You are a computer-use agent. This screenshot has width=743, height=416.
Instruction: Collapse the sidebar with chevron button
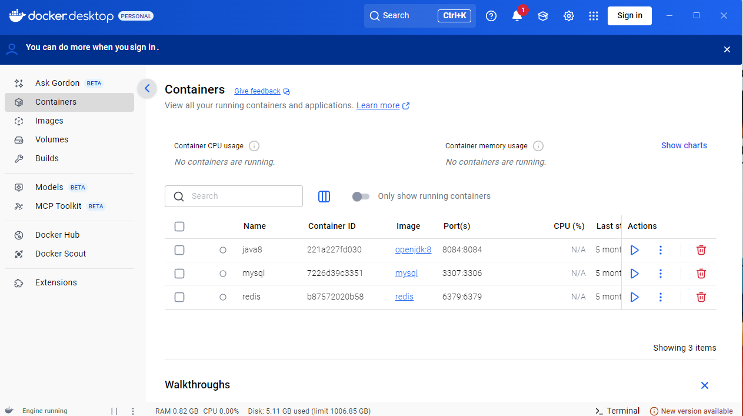coord(147,89)
